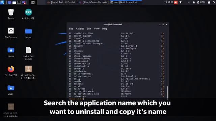Click the blueman package row
Image resolution: width=216 pixels, height=121 pixels.
116,51
